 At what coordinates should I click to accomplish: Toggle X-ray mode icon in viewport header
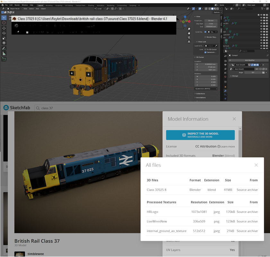click(x=206, y=9)
